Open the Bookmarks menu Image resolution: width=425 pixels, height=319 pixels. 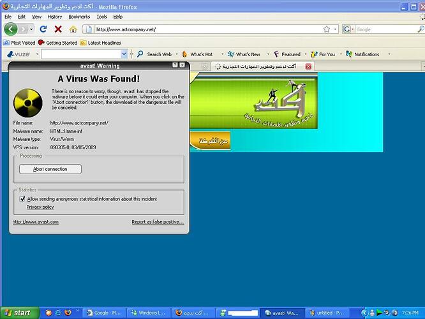(79, 17)
